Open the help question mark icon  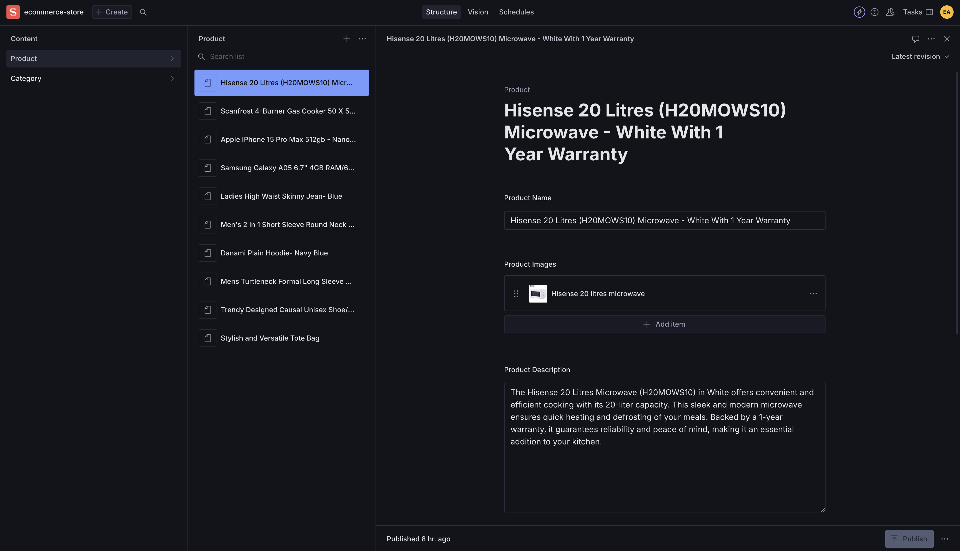[875, 12]
